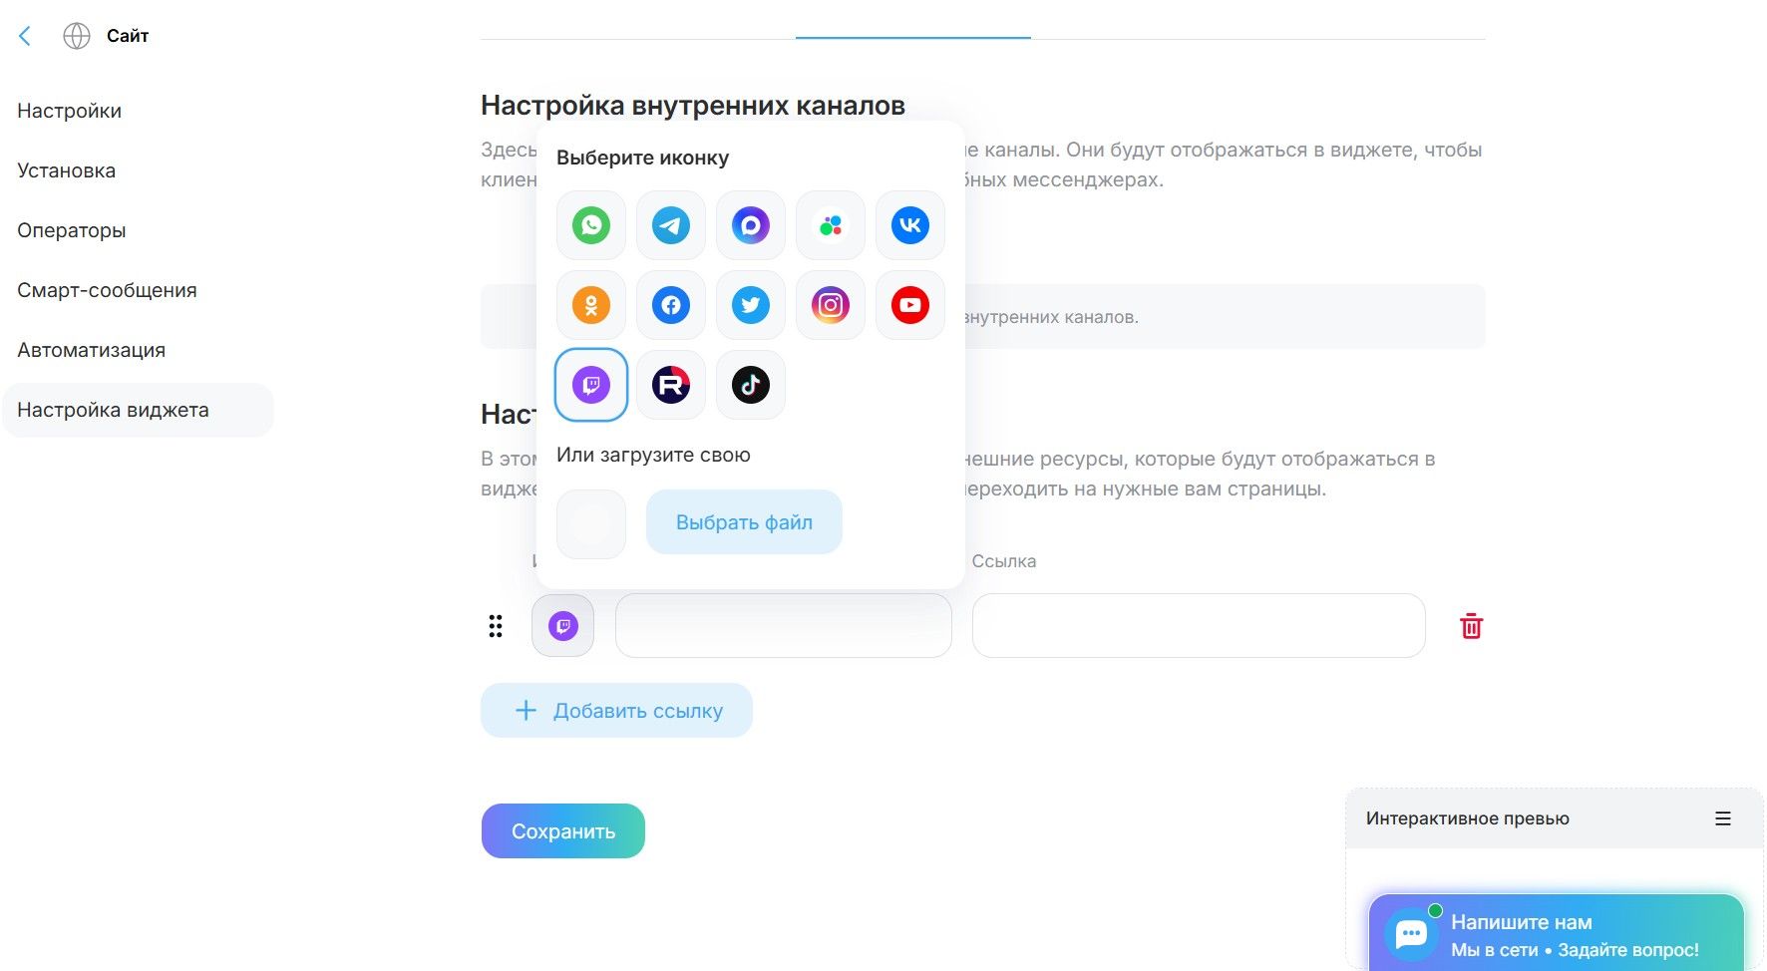The height and width of the screenshot is (971, 1767).
Task: Click Добавить ссылку button
Action: pyautogui.click(x=616, y=711)
